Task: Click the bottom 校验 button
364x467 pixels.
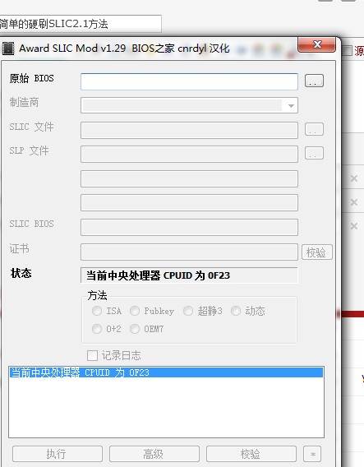Action: (x=251, y=454)
